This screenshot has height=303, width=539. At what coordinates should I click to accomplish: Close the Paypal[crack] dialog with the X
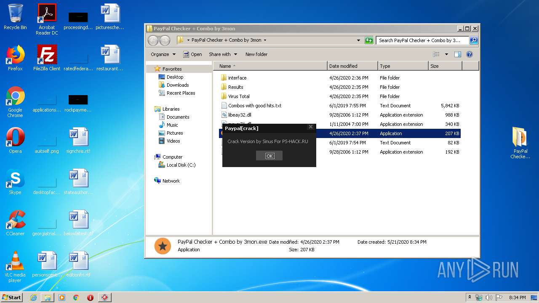coord(311,127)
